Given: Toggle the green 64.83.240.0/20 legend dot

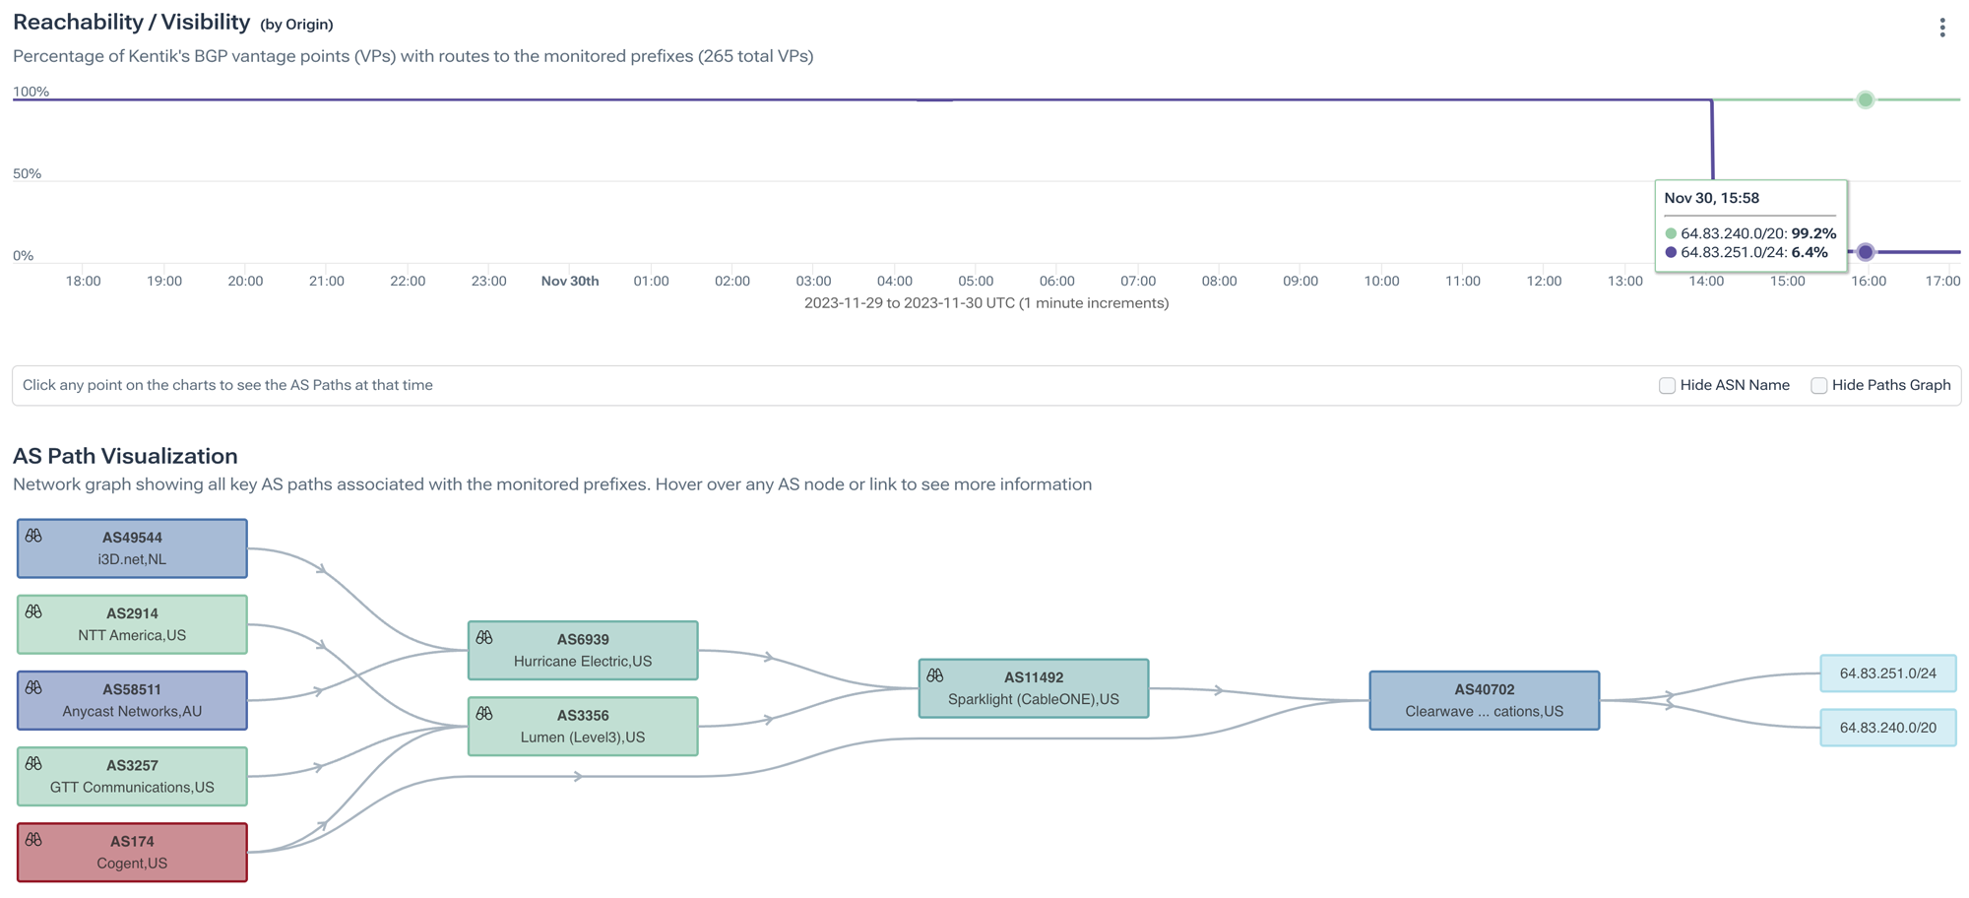Looking at the screenshot, I should click(1671, 234).
